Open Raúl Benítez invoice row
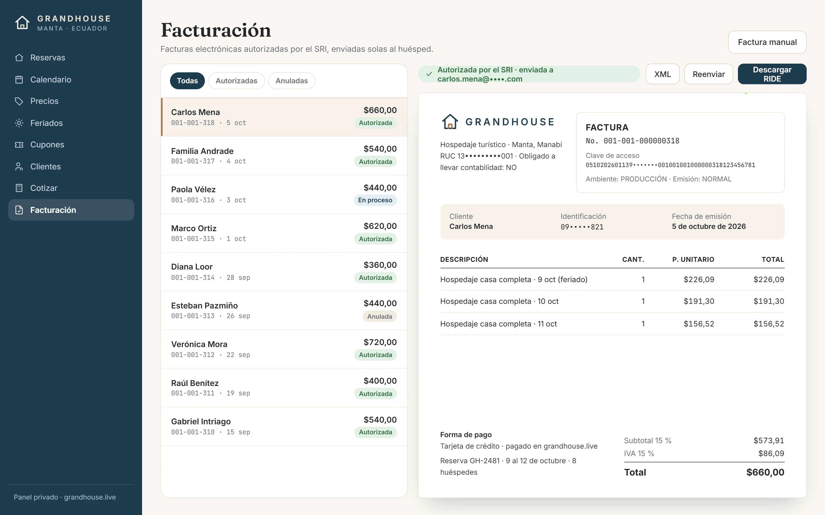The width and height of the screenshot is (825, 515). coord(284,388)
